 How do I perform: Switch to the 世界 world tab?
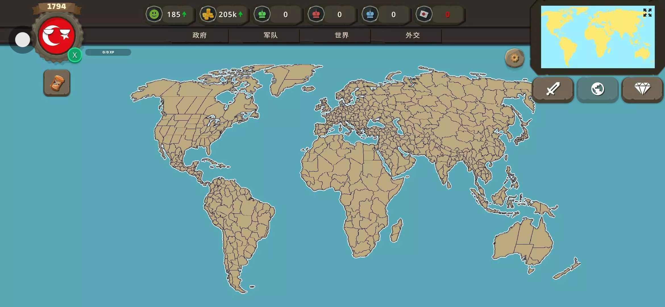tap(342, 35)
